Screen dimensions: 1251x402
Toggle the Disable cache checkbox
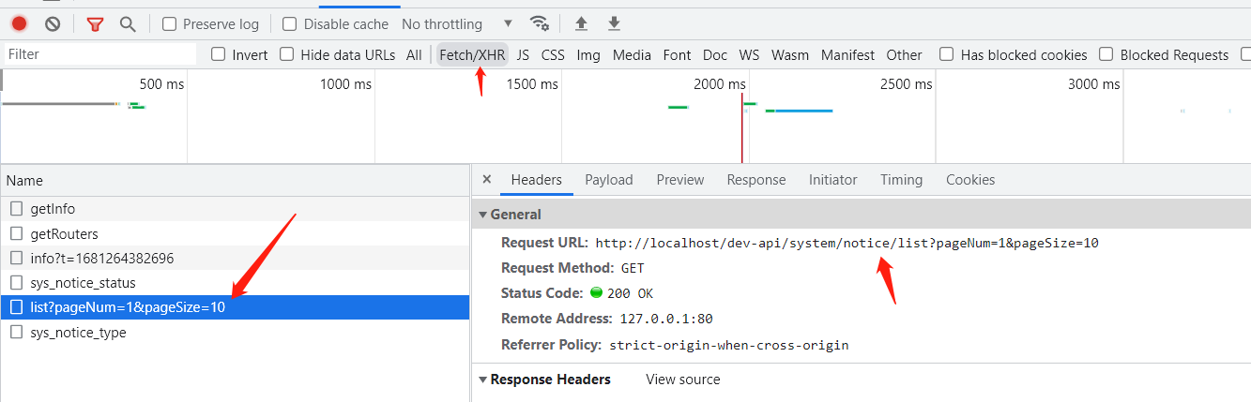[x=290, y=24]
